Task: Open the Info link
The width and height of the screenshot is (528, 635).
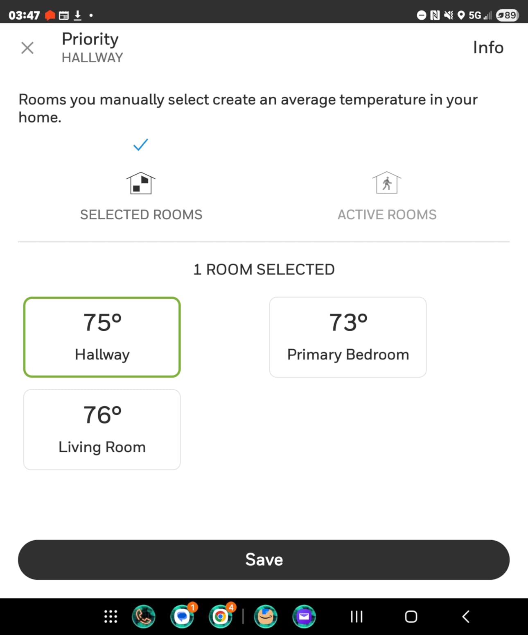Action: [x=488, y=48]
